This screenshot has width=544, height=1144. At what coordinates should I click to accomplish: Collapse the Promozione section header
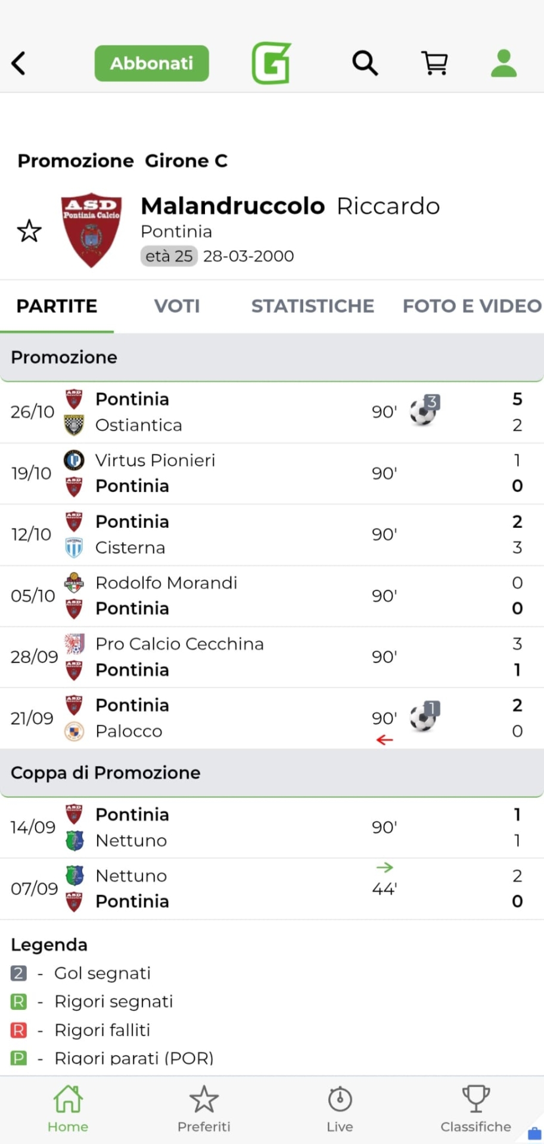272,357
